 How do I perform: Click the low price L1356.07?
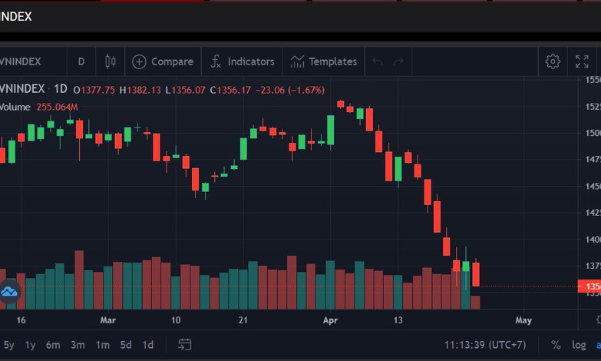[x=186, y=90]
